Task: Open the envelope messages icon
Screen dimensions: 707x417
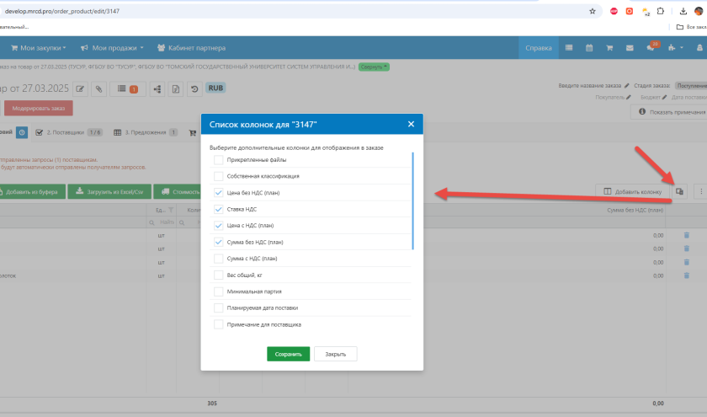Action: pos(630,48)
